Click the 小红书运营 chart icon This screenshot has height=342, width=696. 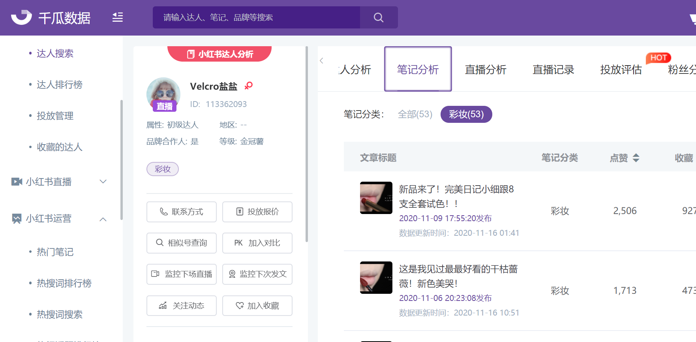pyautogui.click(x=17, y=218)
